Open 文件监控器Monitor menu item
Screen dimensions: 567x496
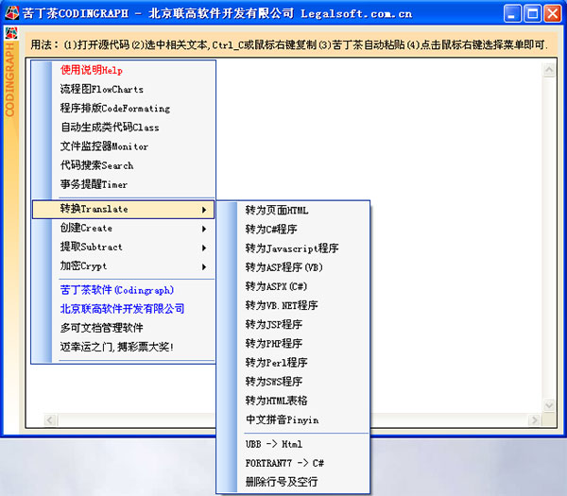(x=123, y=146)
